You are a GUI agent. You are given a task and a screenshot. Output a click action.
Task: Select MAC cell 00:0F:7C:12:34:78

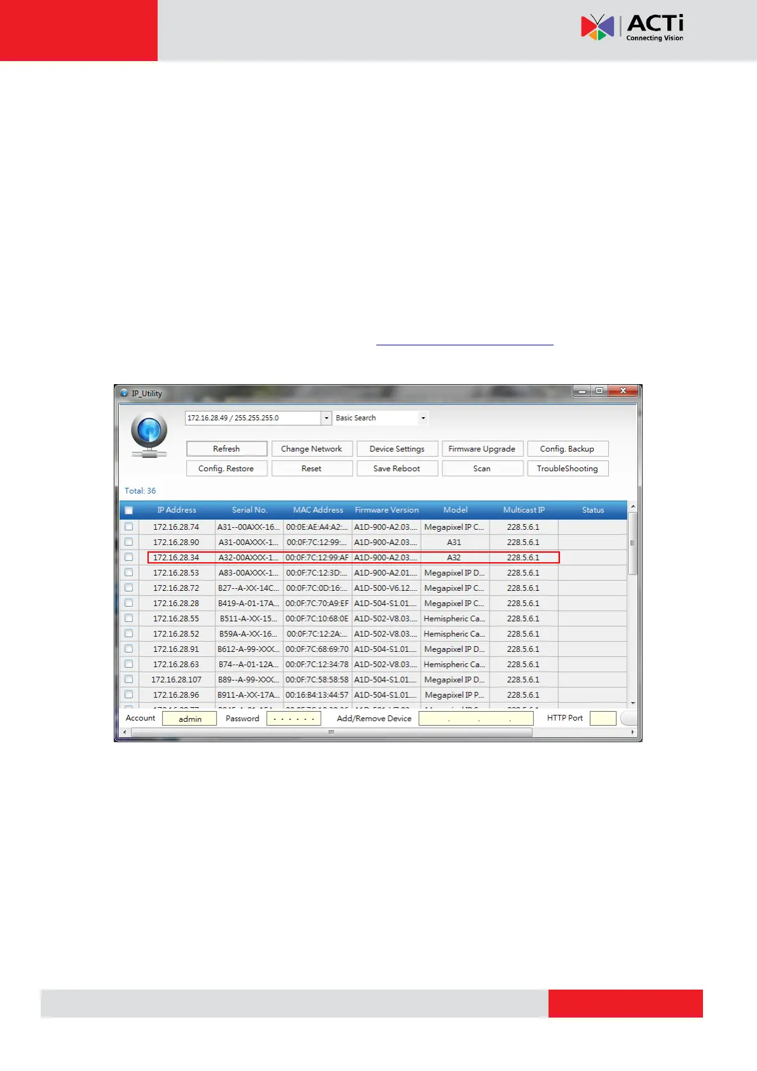coord(317,665)
